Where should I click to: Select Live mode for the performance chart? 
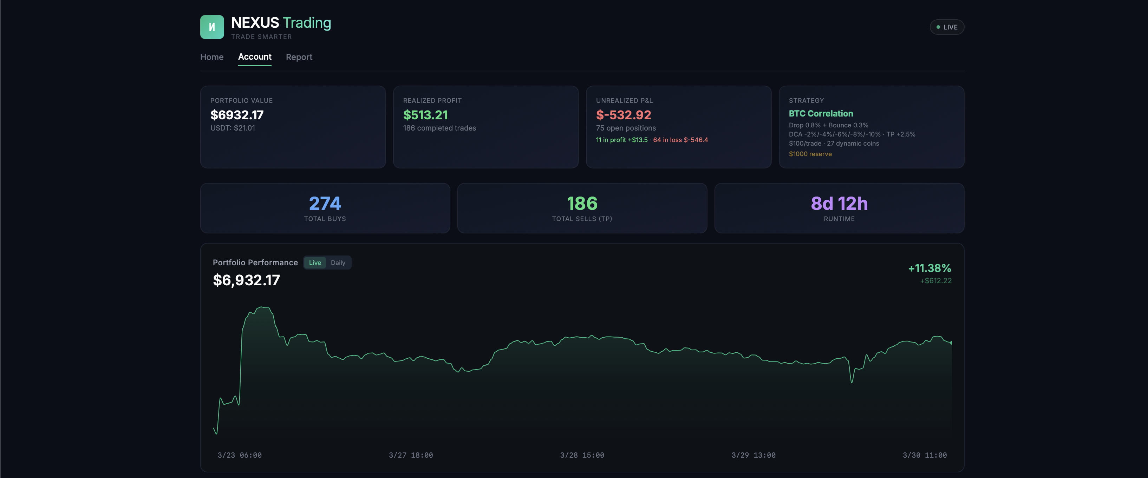pyautogui.click(x=315, y=263)
